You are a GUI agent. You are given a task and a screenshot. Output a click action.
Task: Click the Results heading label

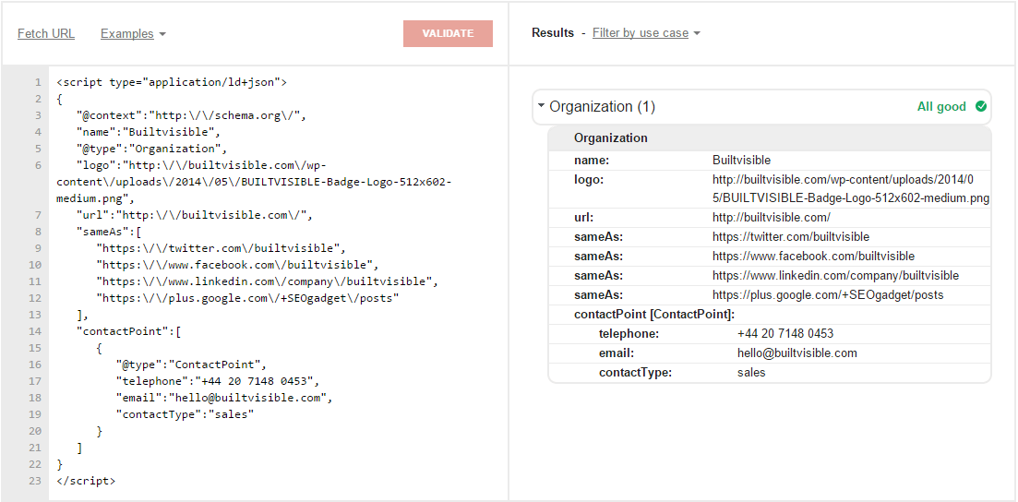553,33
